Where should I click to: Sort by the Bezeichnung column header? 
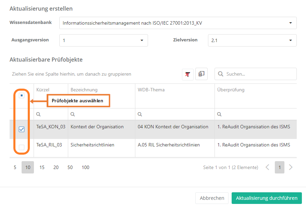pyautogui.click(x=84, y=90)
